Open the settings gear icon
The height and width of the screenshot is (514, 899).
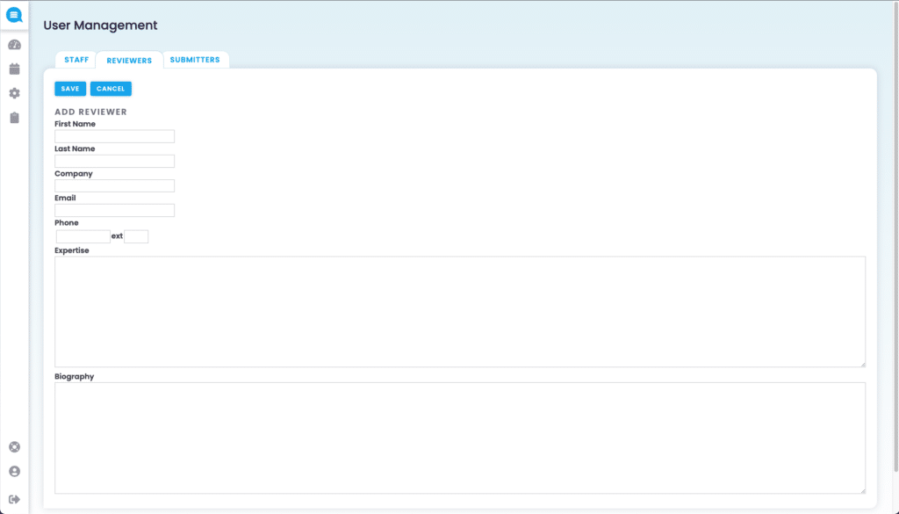(x=14, y=93)
